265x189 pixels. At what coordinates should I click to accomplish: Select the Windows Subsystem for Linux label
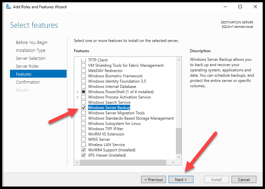(x=114, y=124)
